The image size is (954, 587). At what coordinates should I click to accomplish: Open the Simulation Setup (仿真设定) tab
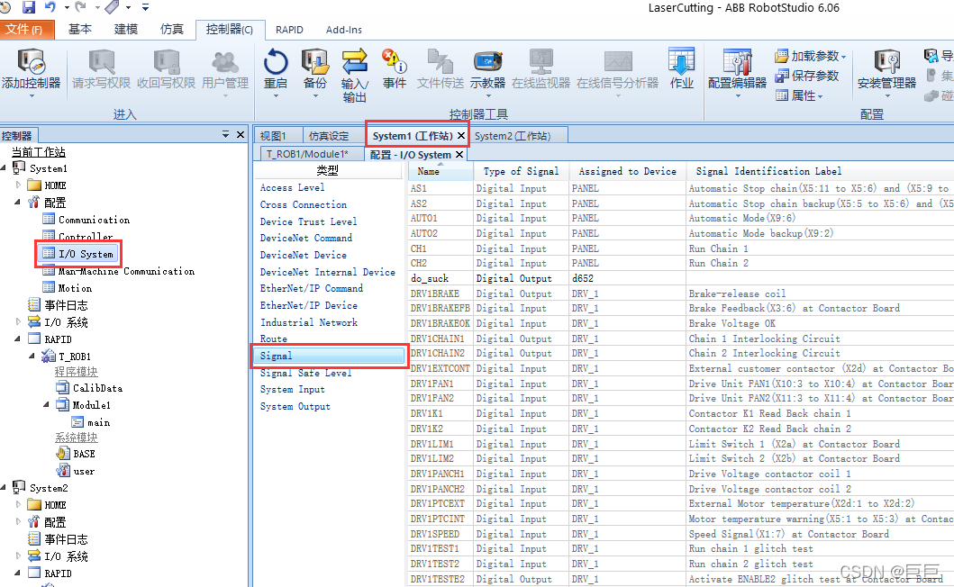point(329,136)
